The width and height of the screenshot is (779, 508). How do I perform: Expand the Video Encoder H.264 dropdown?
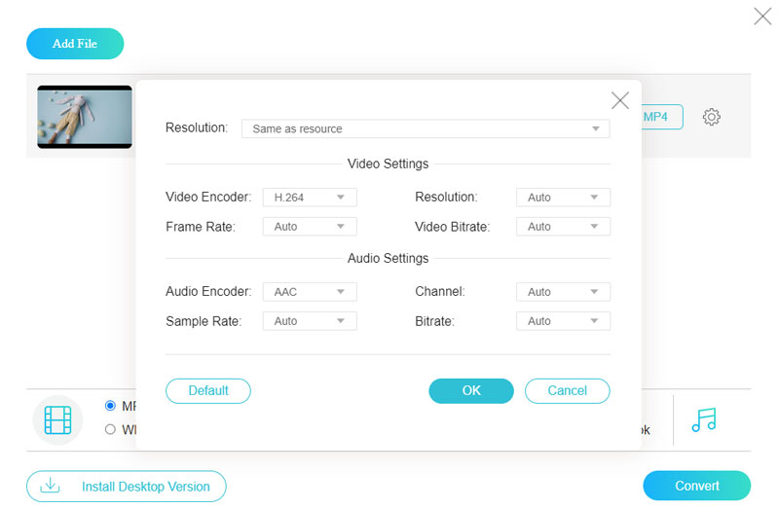pyautogui.click(x=310, y=198)
